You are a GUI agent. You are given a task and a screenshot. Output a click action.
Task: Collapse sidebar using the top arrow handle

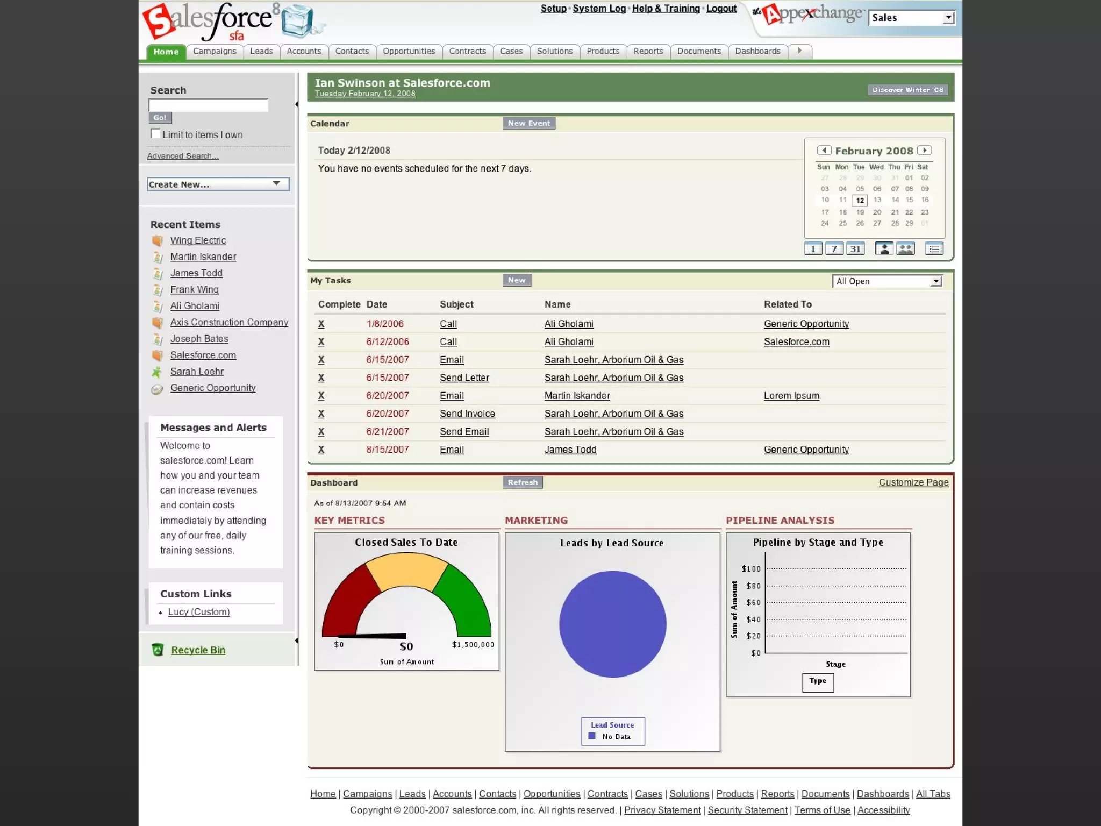296,104
